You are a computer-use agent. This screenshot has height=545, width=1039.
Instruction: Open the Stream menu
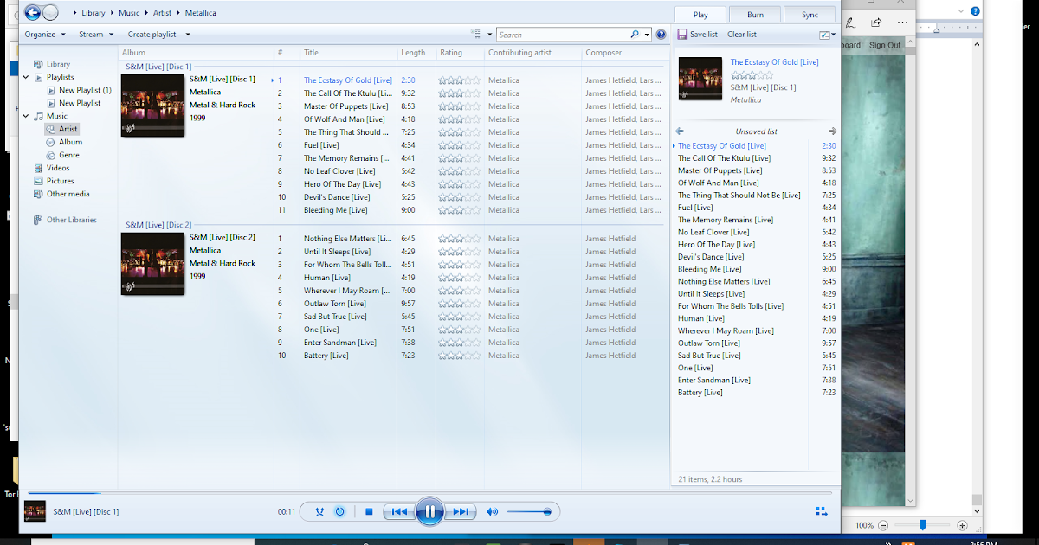96,35
